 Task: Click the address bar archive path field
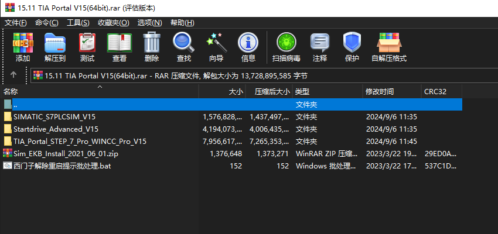264,75
